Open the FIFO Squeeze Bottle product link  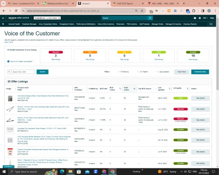(x=44, y=139)
